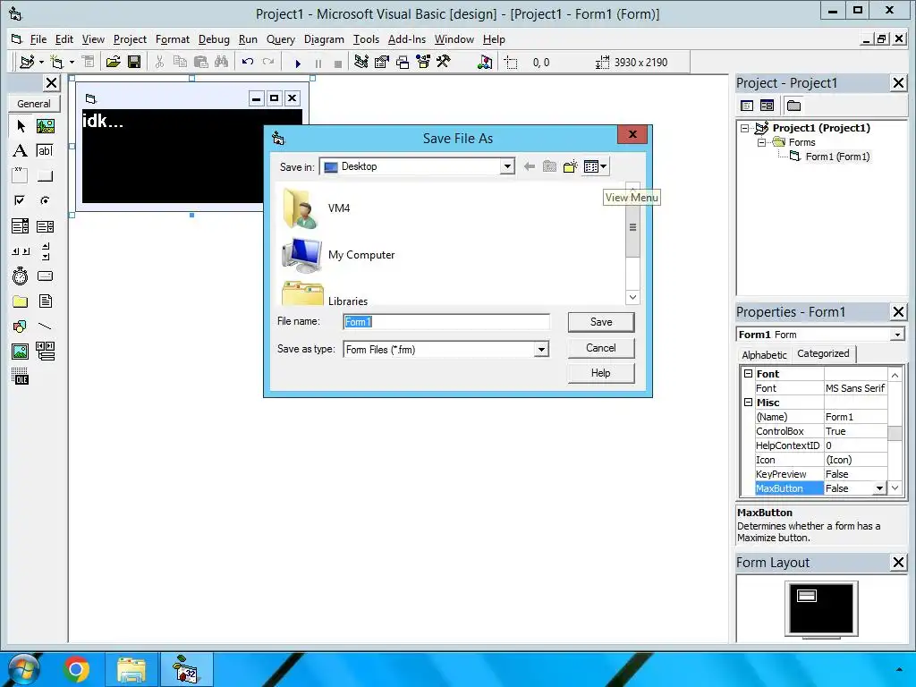The height and width of the screenshot is (687, 916).
Task: Select the PictureBox control tool
Action: (45, 126)
